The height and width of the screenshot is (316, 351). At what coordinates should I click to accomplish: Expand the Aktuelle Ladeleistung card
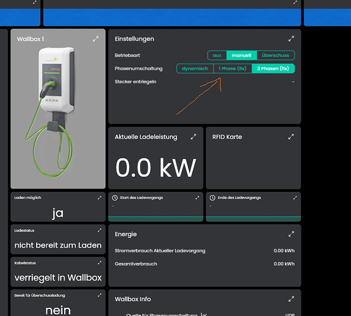tap(193, 137)
